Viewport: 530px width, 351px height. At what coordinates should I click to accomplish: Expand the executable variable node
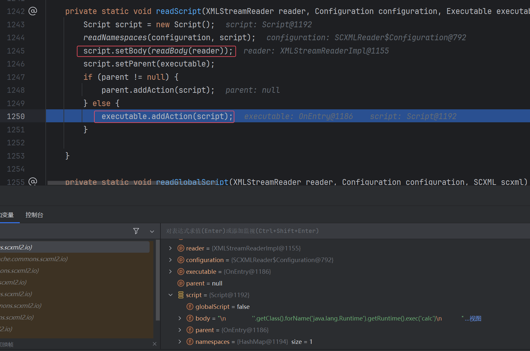tap(171, 272)
